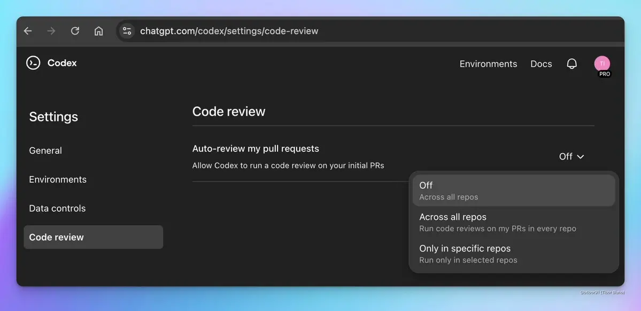Screen dimensions: 641x311
Task: Choose Only in specific repos option
Action: point(513,254)
